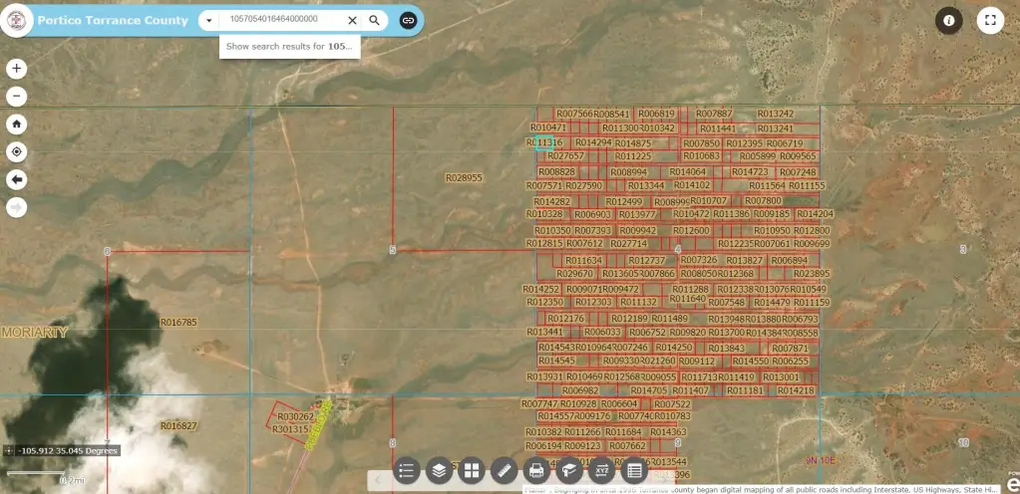The height and width of the screenshot is (494, 1020).
Task: Open the Basemap Gallery grid icon
Action: (x=472, y=470)
